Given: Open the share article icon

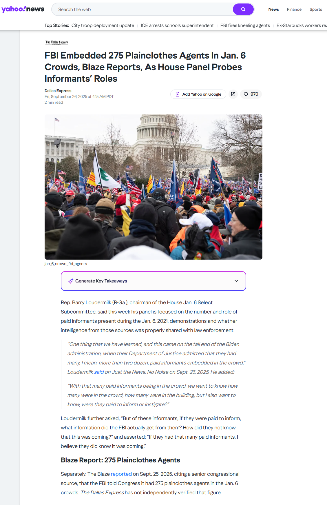Looking at the screenshot, I should point(233,94).
